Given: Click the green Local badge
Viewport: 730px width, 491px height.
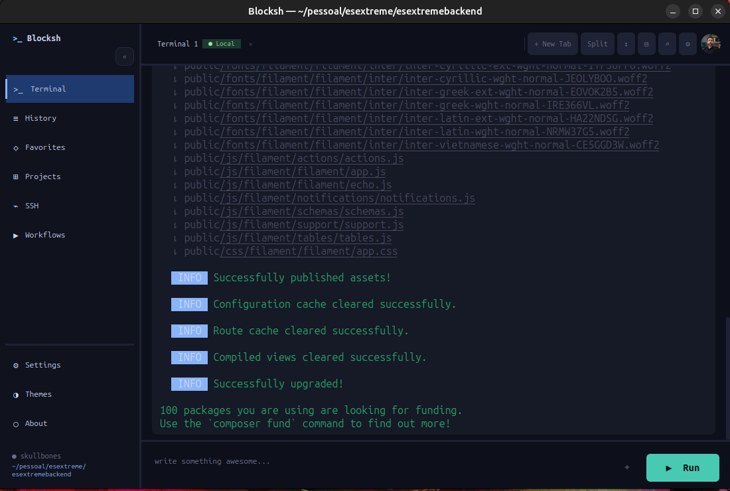Looking at the screenshot, I should (221, 44).
